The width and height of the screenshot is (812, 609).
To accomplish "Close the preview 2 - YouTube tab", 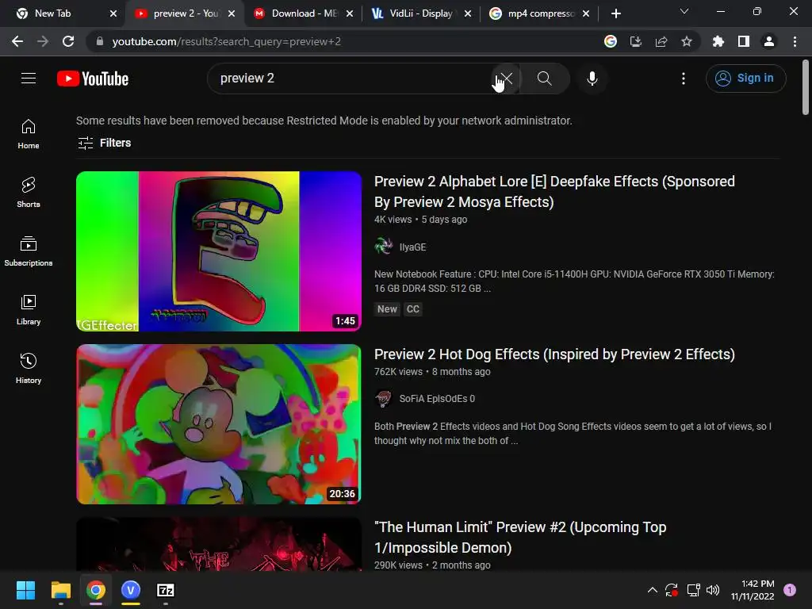I will 232,13.
